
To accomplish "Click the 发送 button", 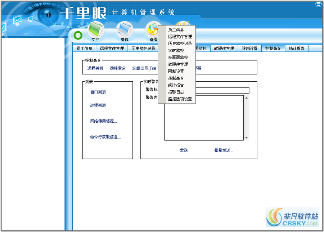I will click(x=184, y=150).
